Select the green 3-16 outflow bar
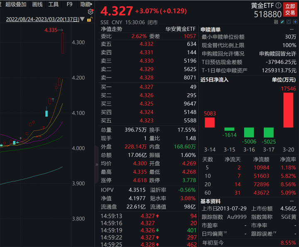 coord(249,132)
